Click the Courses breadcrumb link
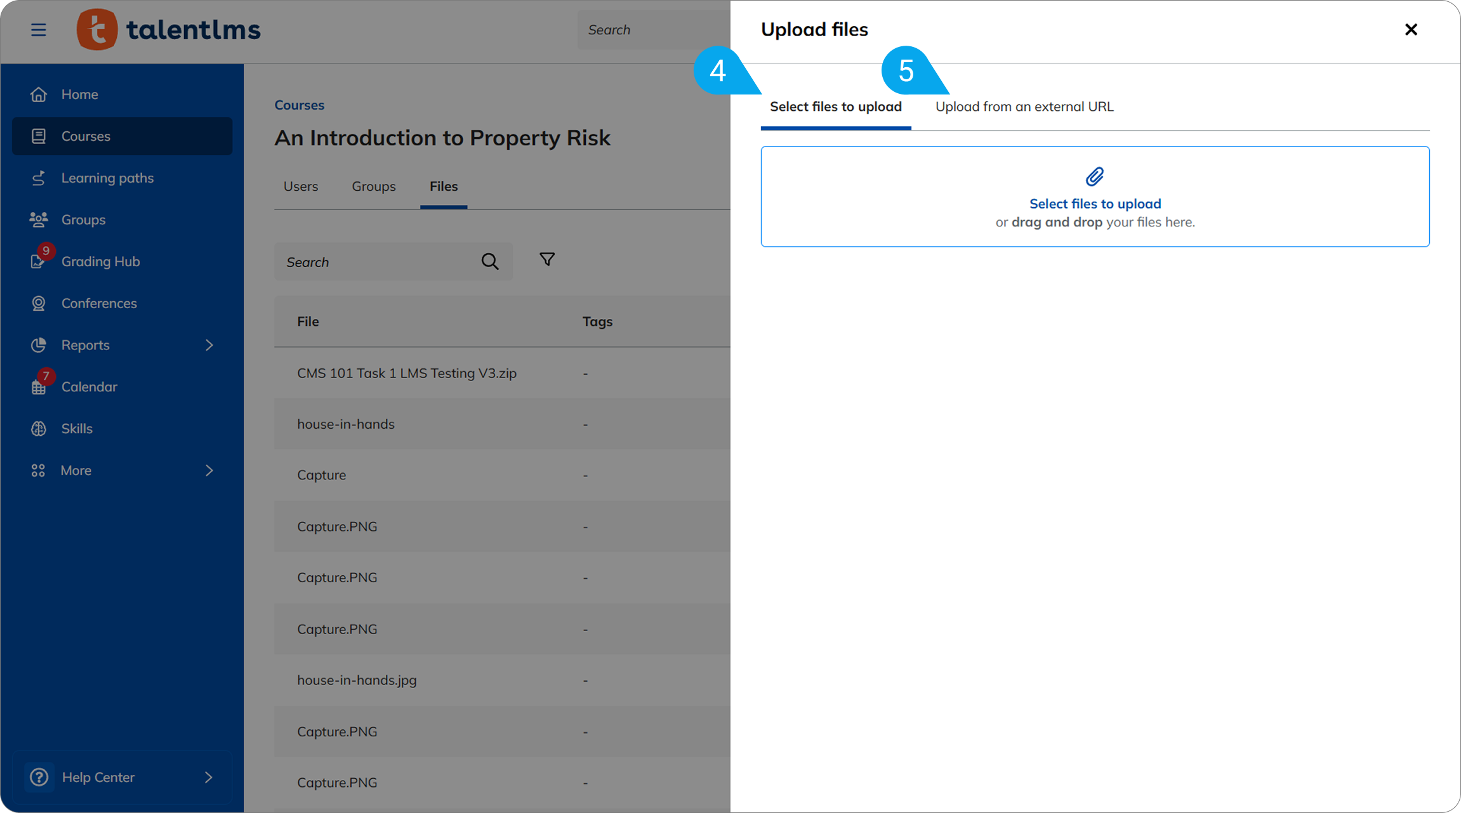 [x=299, y=105]
